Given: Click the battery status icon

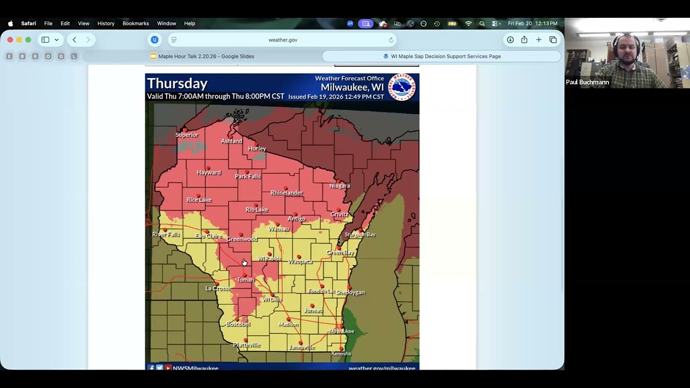Looking at the screenshot, I should point(452,23).
